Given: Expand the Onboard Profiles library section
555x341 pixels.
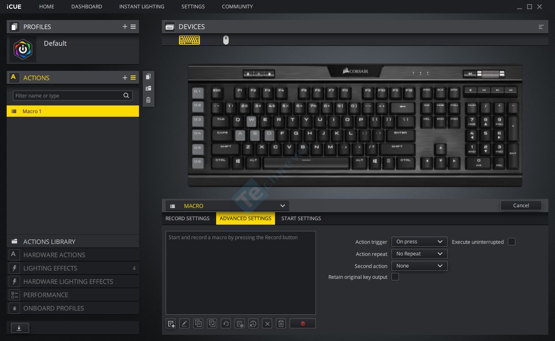Looking at the screenshot, I should pos(73,308).
